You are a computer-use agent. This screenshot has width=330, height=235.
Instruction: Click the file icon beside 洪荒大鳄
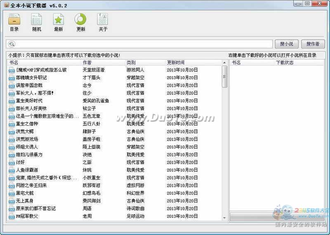coord(12,132)
